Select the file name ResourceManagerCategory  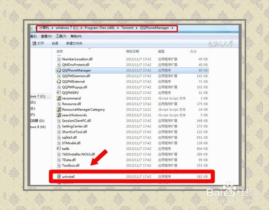(x=83, y=109)
